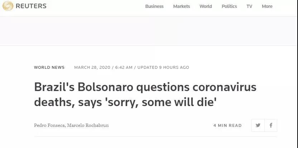
Task: Click the Reuters circular dotted logo icon
Action: point(8,6)
